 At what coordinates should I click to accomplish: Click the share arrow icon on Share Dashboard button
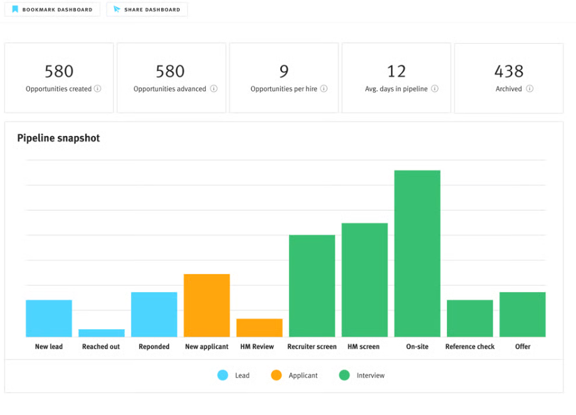click(x=116, y=9)
